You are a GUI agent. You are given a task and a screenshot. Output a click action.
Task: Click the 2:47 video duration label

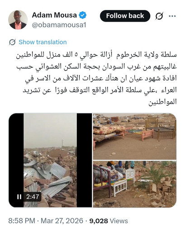click(x=33, y=197)
